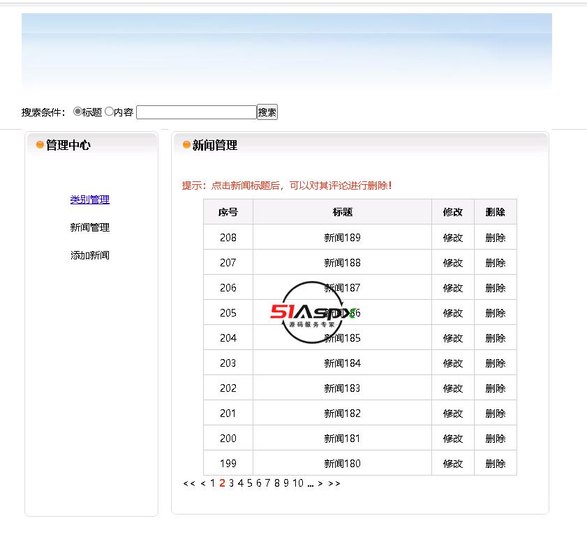This screenshot has width=587, height=539.
Task: Delete the row numbered 206
Action: (495, 288)
